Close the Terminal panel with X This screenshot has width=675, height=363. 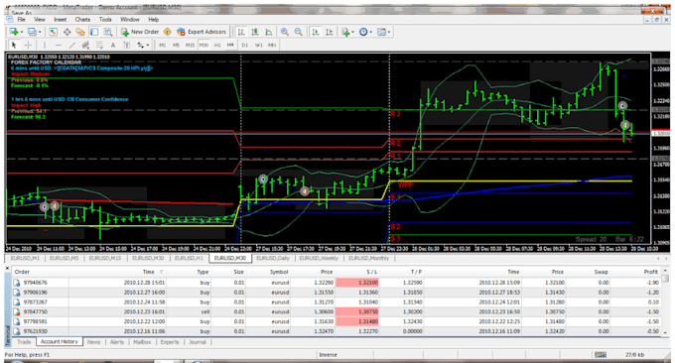click(7, 269)
